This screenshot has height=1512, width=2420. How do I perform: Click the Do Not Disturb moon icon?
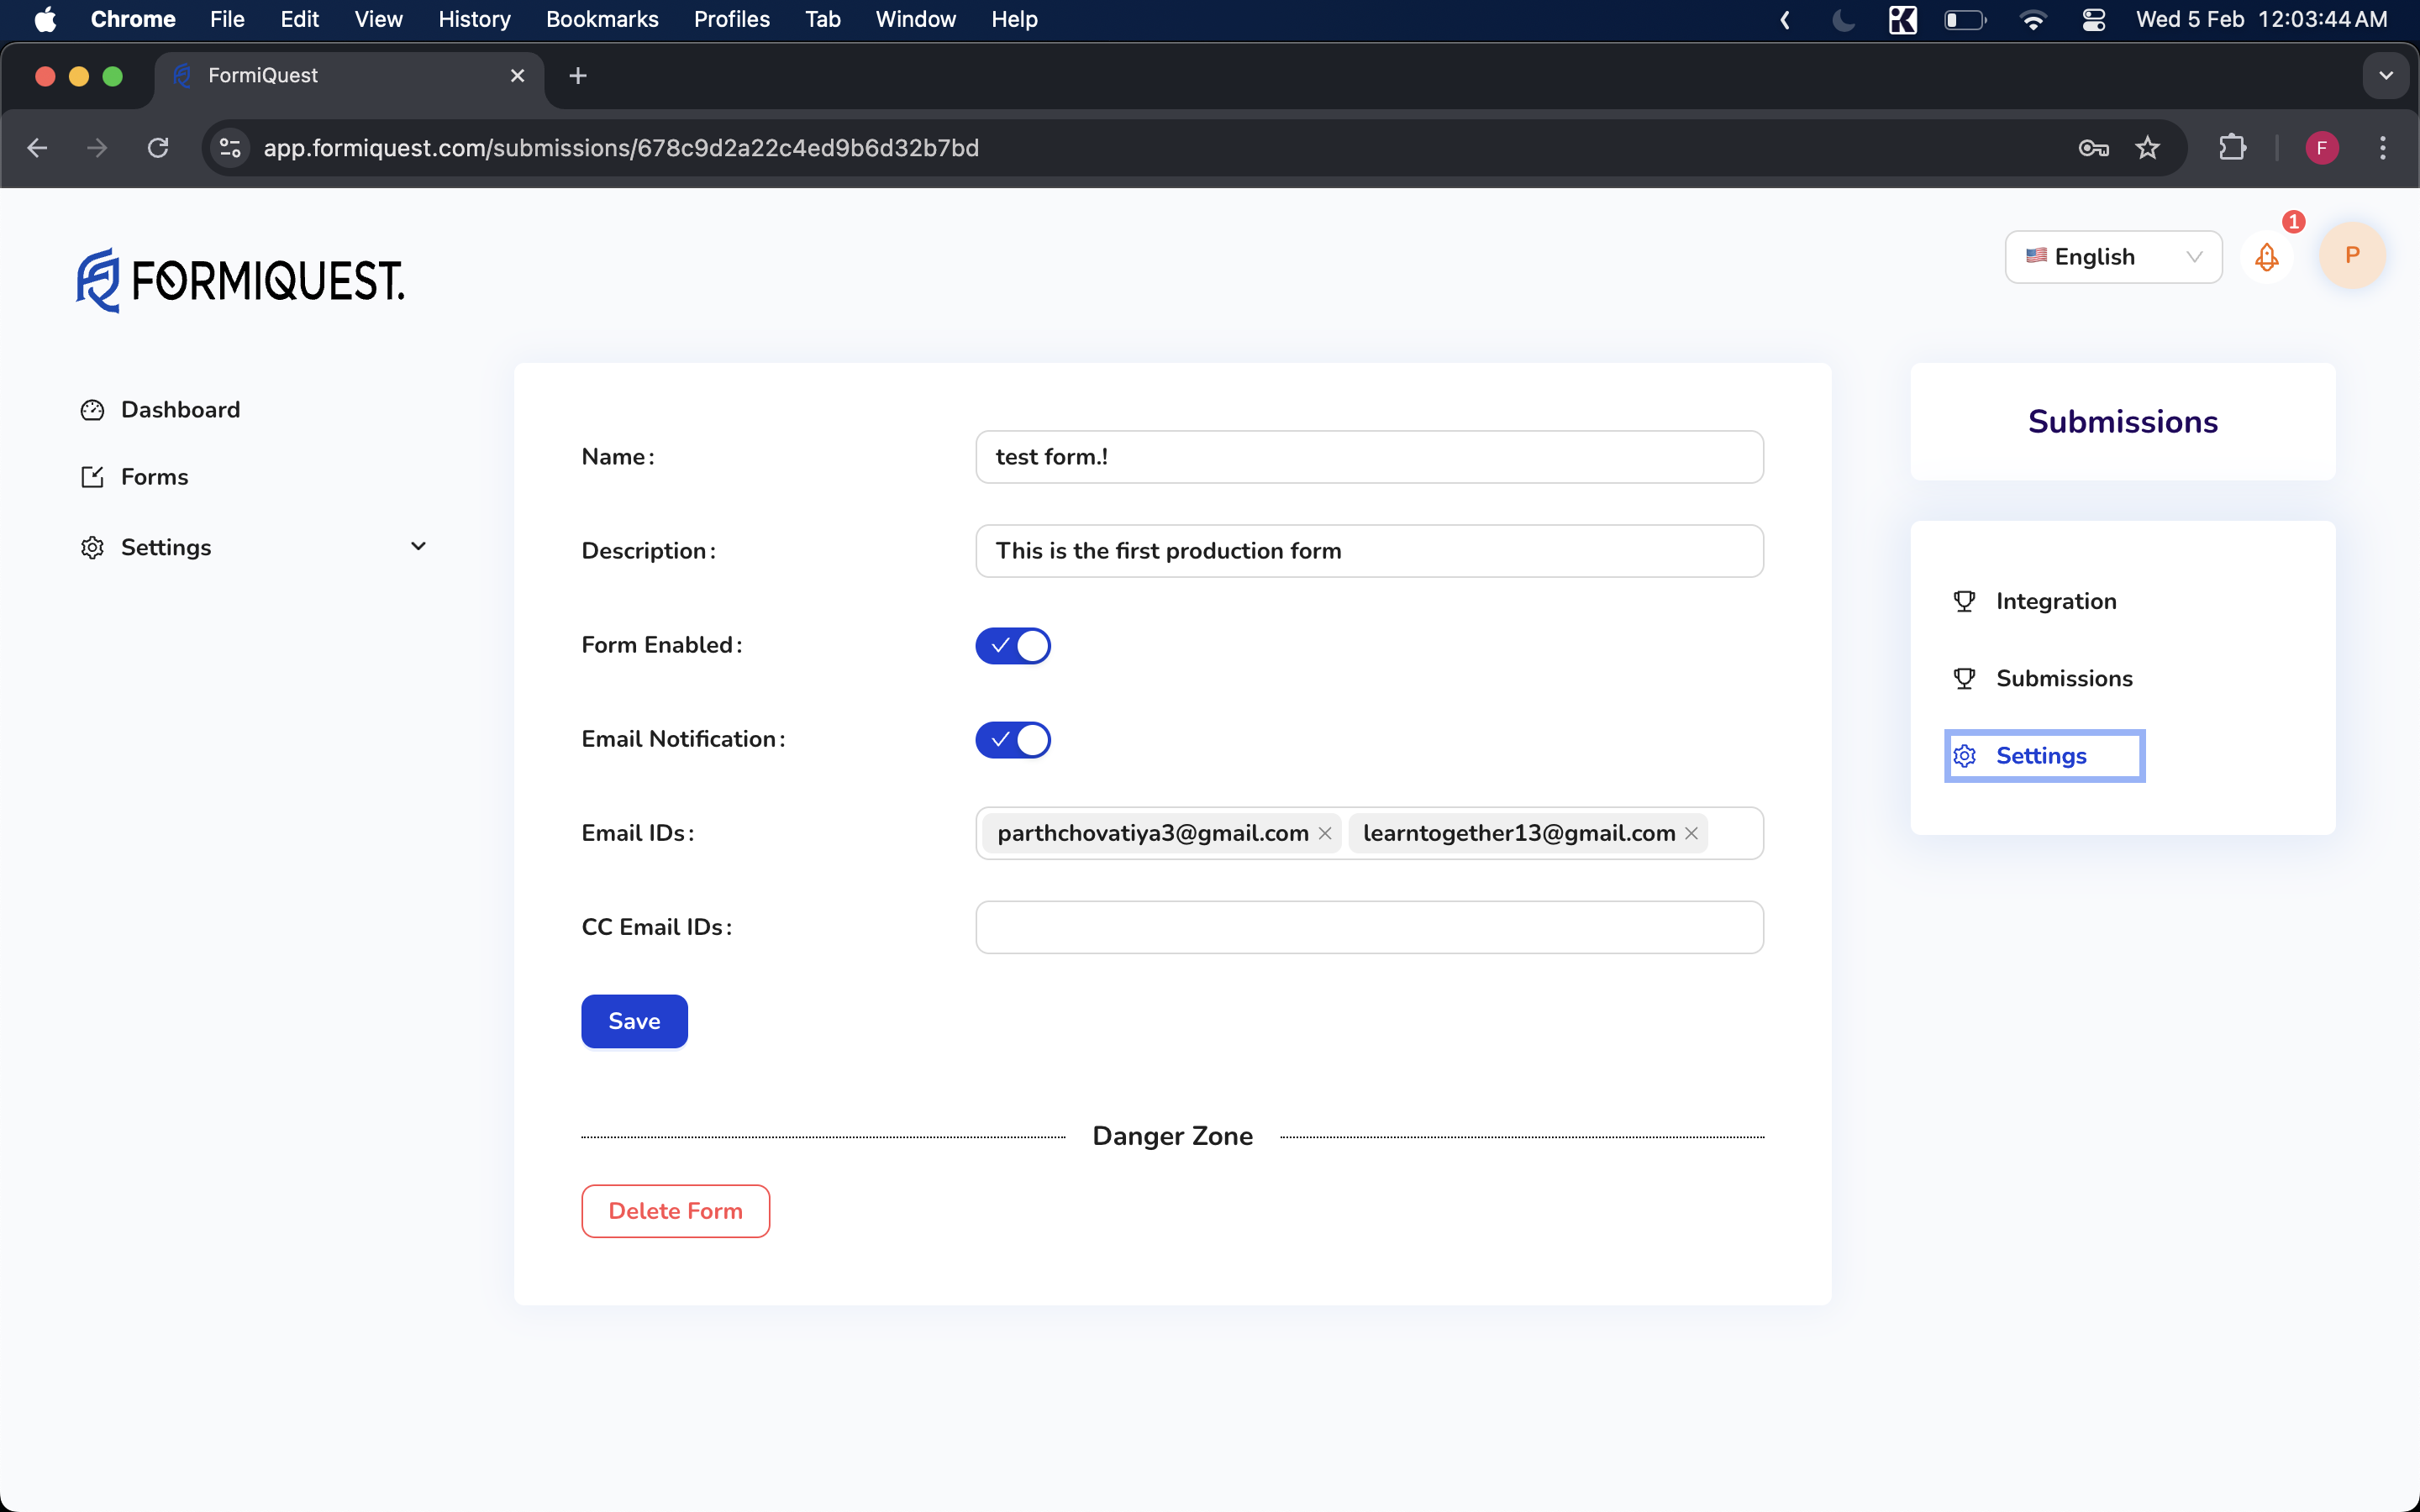coord(1843,19)
